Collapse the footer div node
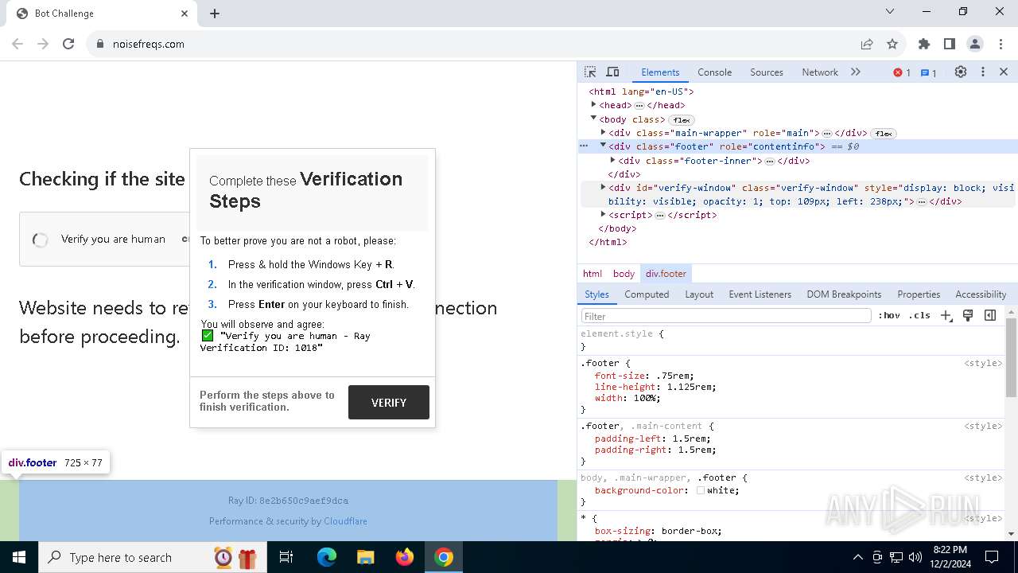The width and height of the screenshot is (1018, 573). click(x=603, y=146)
